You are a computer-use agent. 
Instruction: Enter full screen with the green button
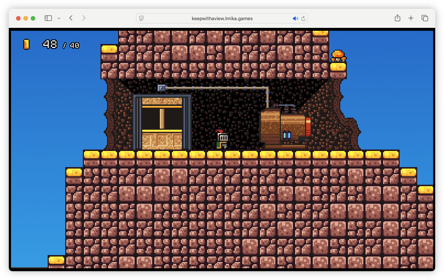33,18
